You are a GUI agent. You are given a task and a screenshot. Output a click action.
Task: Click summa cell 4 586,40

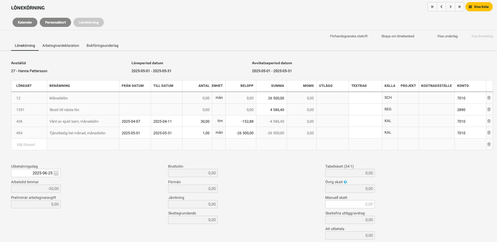(x=272, y=110)
